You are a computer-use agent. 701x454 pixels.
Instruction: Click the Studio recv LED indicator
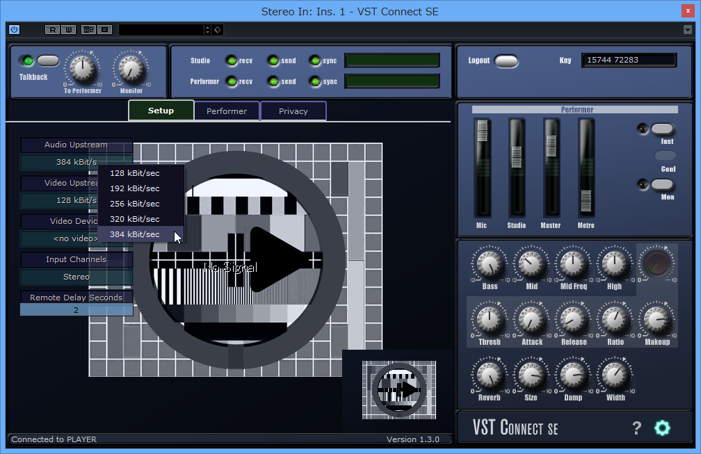coord(231,60)
